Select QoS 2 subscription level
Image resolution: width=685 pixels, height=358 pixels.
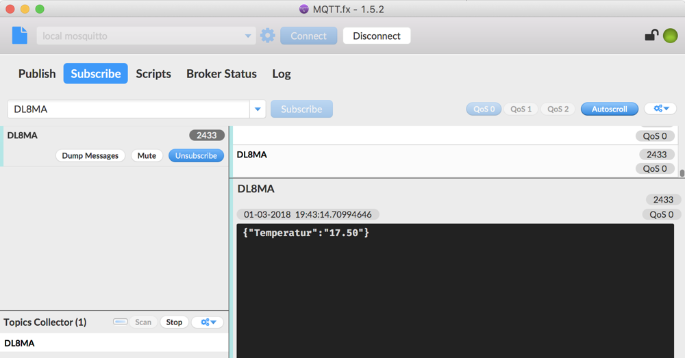[558, 109]
